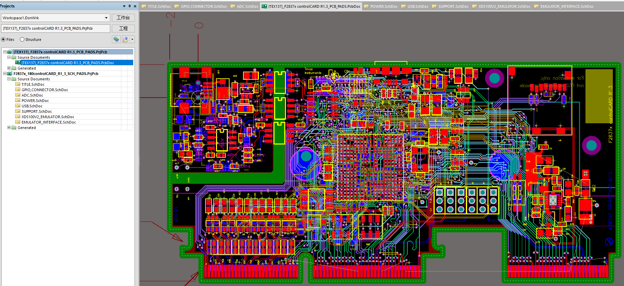Switch to the USB.SchDoc tab
624x286 pixels.
(415, 6)
